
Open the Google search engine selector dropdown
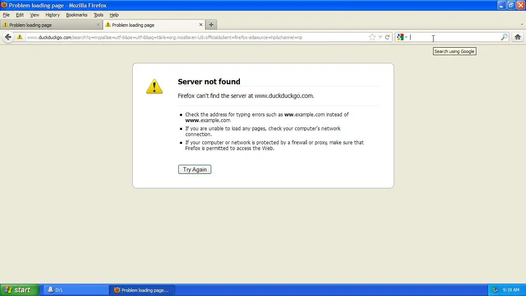coord(402,37)
